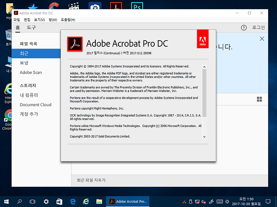Viewport: 277px width, 207px height.
Task: Click the Acrobat logo in About dialog
Action: click(75, 44)
